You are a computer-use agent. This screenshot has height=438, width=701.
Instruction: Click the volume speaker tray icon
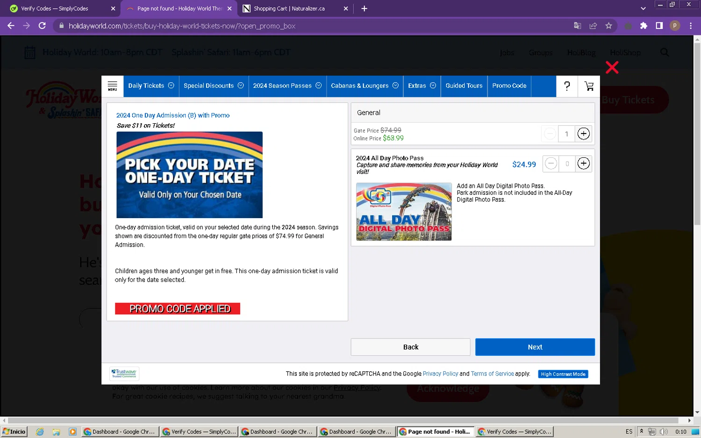point(664,431)
